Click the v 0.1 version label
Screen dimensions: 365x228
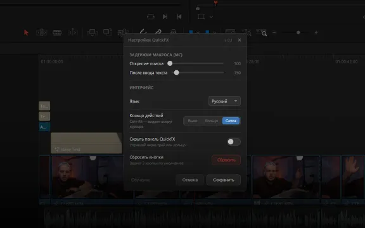[228, 41]
